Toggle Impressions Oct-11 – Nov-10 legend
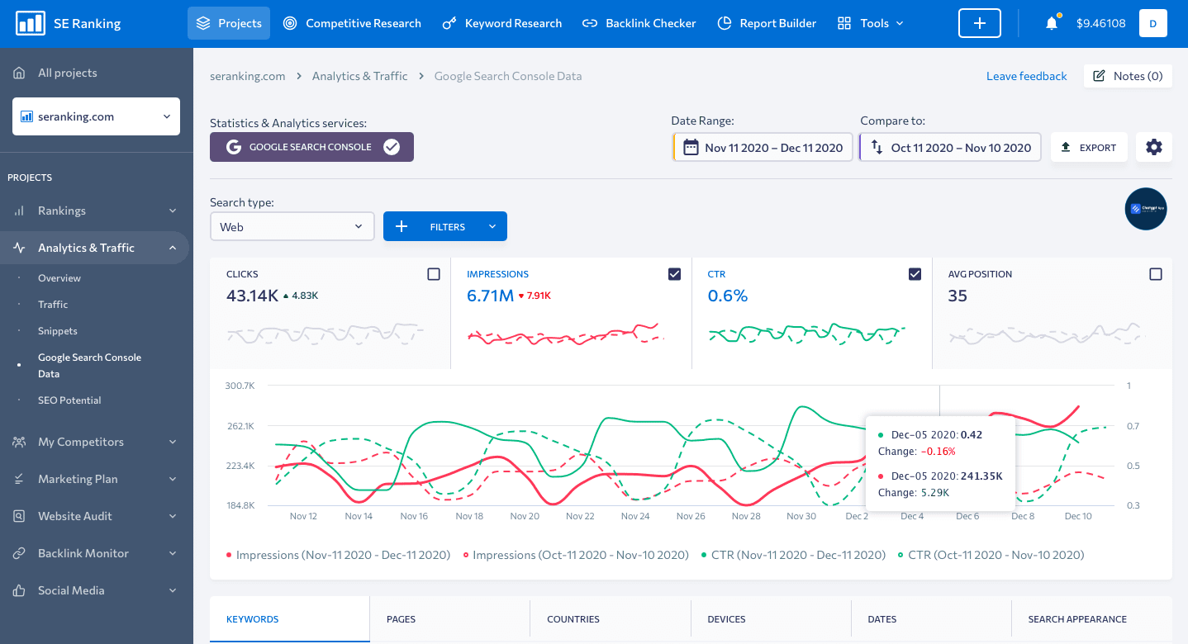This screenshot has height=644, width=1188. coord(576,555)
